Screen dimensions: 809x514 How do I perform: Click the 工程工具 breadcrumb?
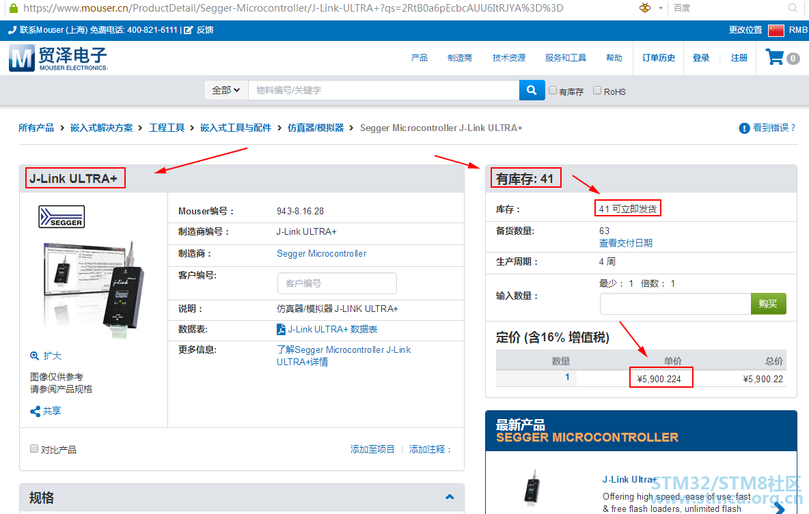(167, 128)
